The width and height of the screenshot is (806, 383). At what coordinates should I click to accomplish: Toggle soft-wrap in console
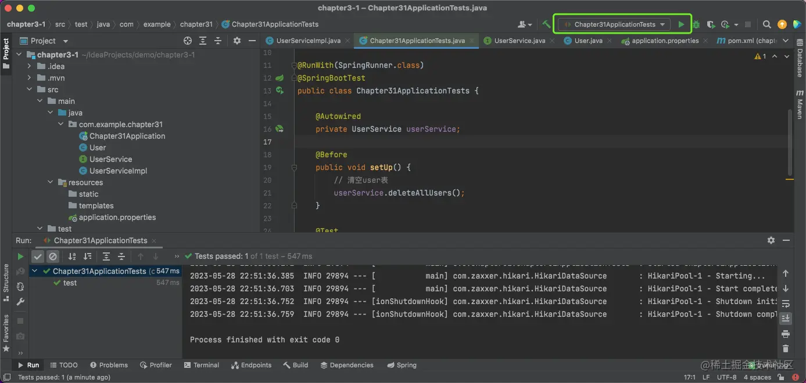pyautogui.click(x=786, y=303)
